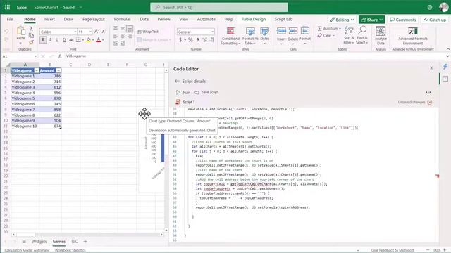
Task: Select cell Videogame 5
Action: (25, 98)
